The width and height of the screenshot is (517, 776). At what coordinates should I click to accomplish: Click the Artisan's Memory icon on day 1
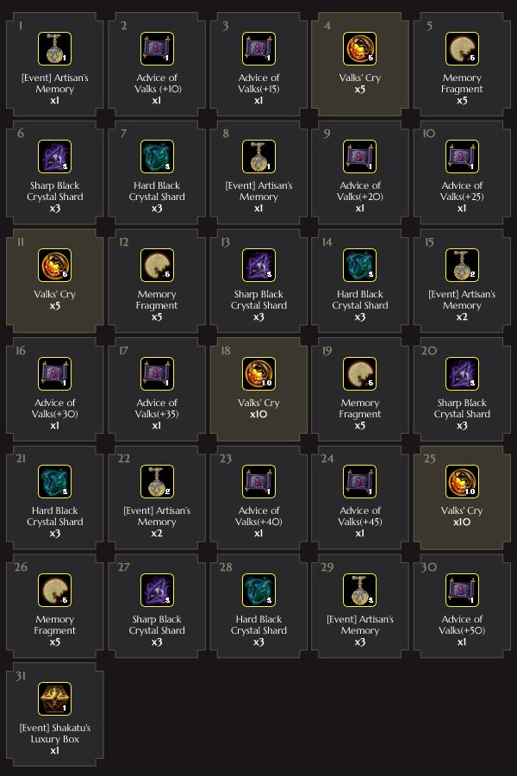click(x=55, y=48)
